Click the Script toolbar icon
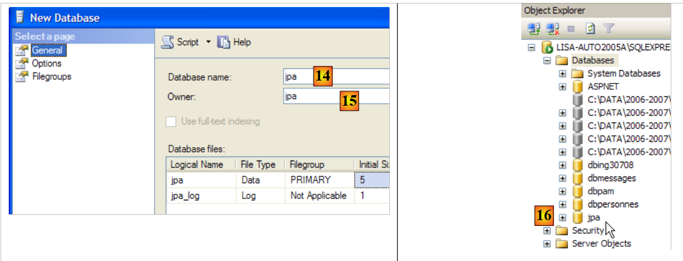The height and width of the screenshot is (261, 683). (x=168, y=42)
